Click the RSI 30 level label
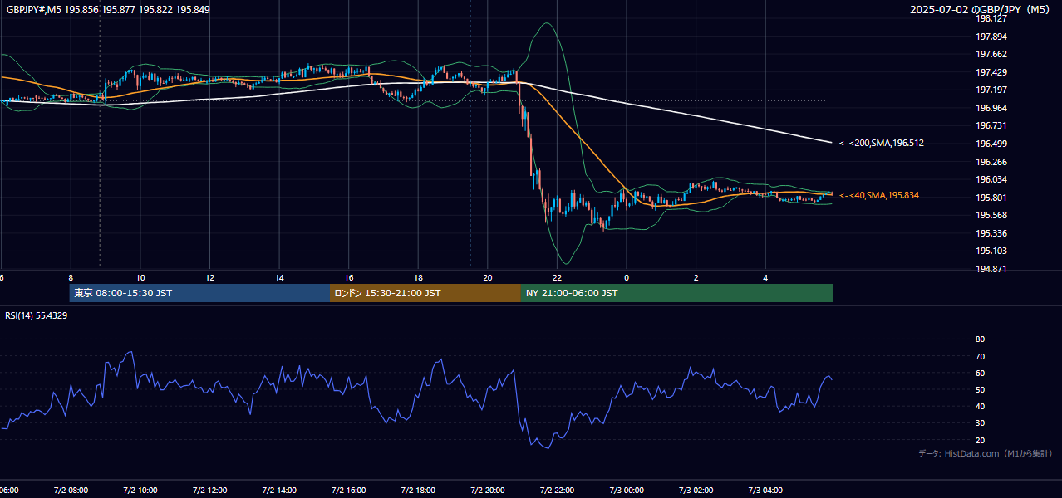Screen dimensions: 1062x498 tap(980, 423)
